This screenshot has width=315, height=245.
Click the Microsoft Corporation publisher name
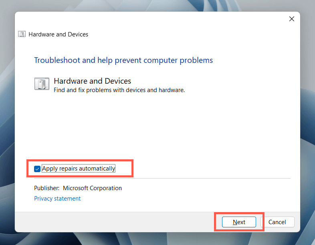92,188
